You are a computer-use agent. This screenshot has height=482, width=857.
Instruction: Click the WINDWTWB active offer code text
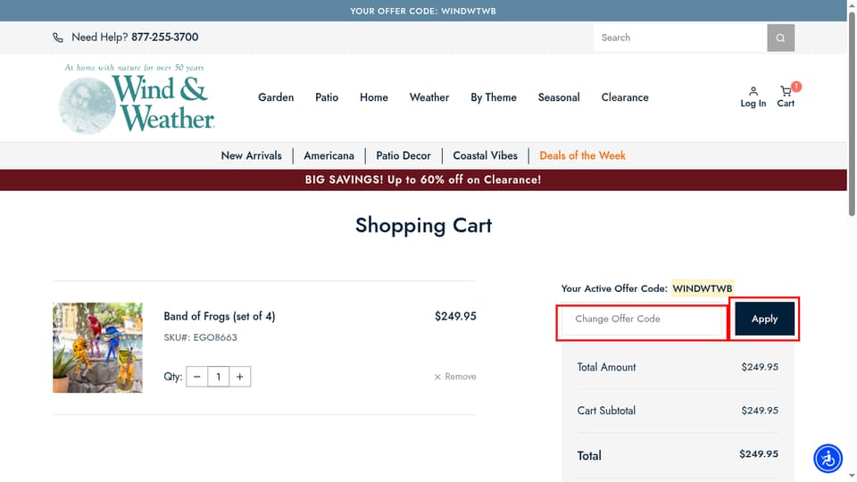pyautogui.click(x=703, y=288)
